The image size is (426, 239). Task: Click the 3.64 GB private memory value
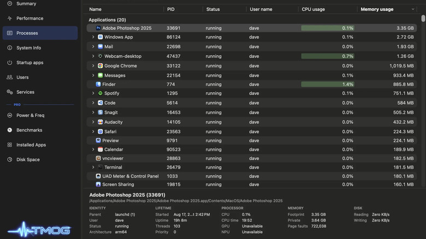tap(318, 220)
